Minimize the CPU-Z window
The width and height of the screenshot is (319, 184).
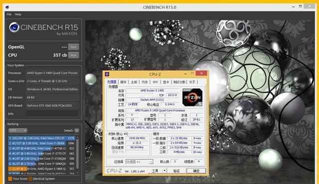pyautogui.click(x=185, y=74)
